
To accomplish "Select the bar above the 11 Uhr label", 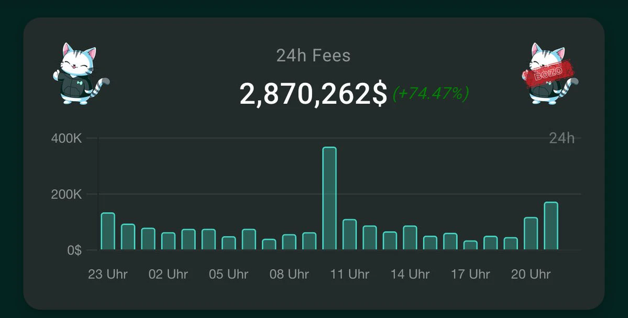I will (x=350, y=235).
